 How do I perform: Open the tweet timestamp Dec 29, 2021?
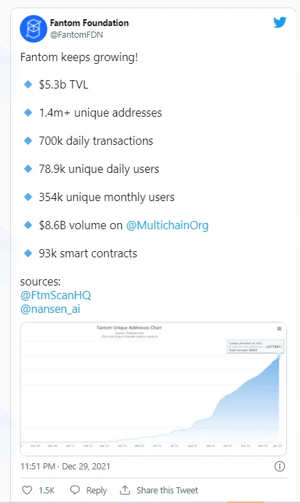(x=65, y=466)
